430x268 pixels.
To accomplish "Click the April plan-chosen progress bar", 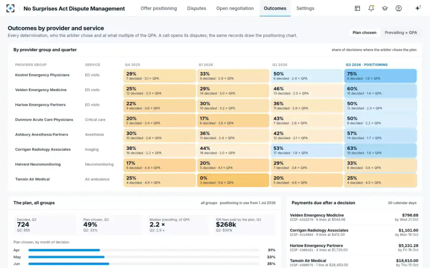I will pyautogui.click(x=144, y=250).
